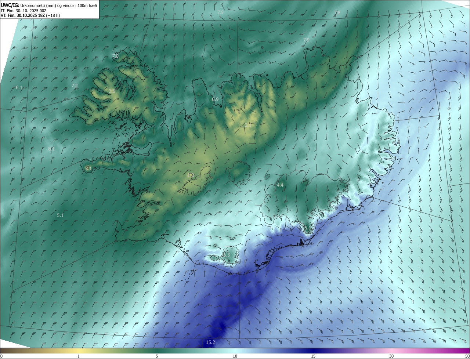Screen dimensions: 470x359
Task: Click the 8.1 value label on the map
Action: 51,149
